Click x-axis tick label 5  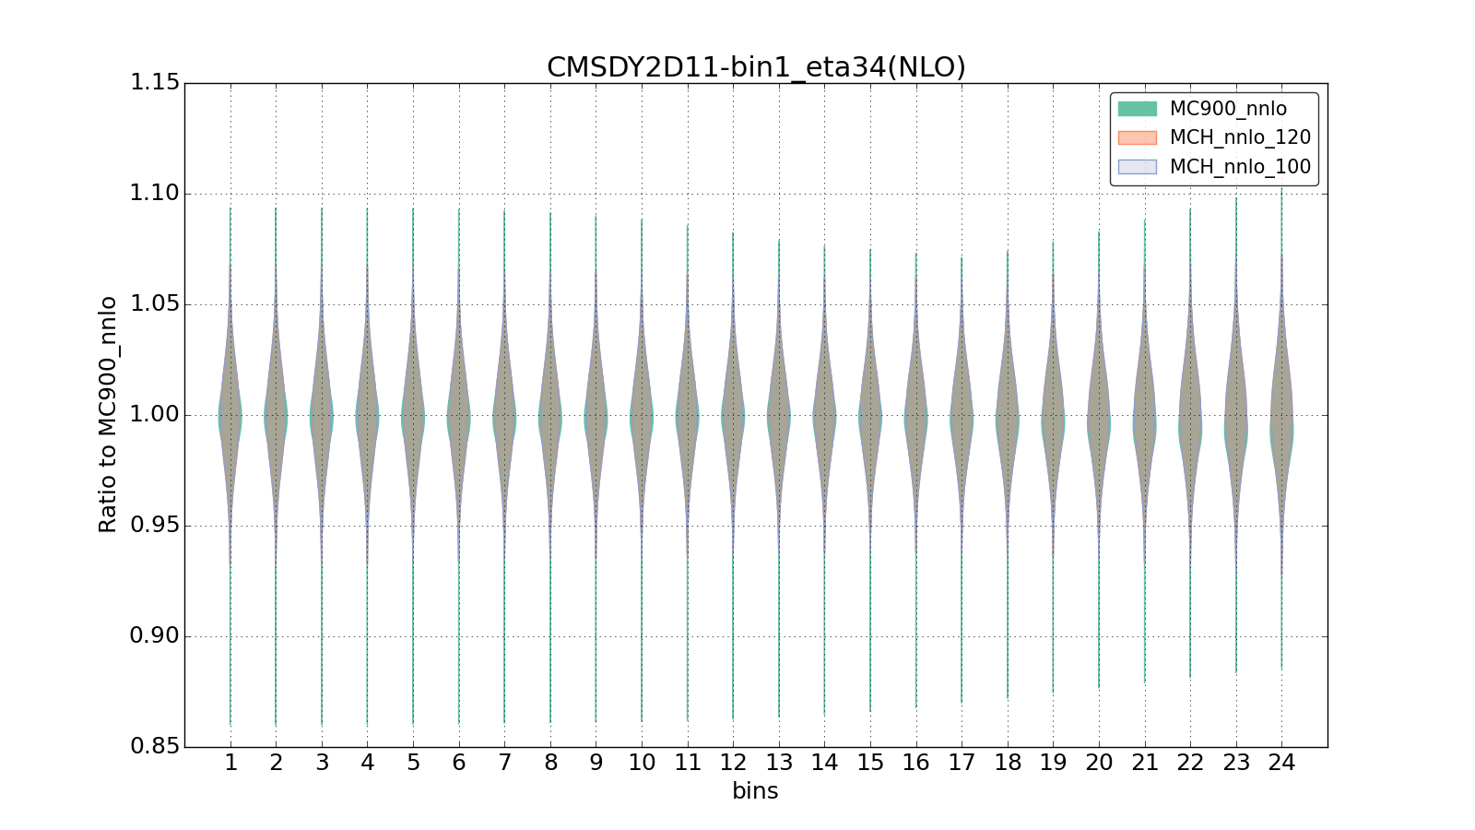coord(413,764)
